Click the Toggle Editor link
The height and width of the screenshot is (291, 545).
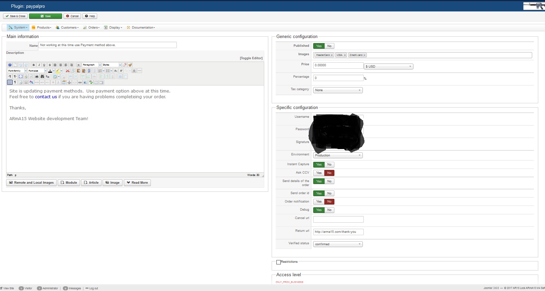point(251,58)
